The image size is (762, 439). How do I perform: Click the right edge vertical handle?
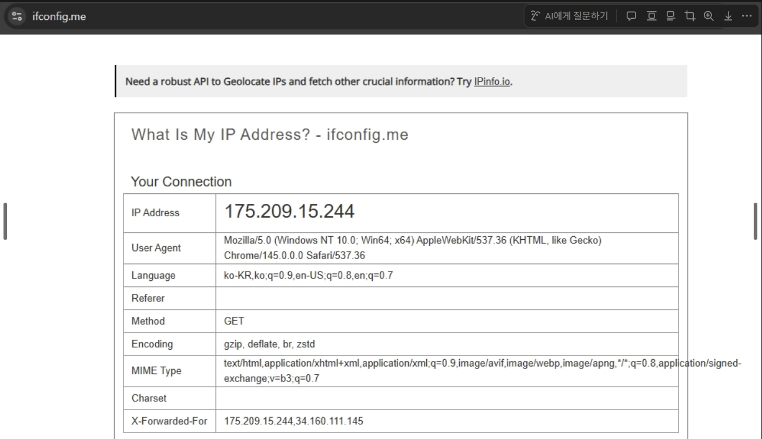[x=756, y=221]
